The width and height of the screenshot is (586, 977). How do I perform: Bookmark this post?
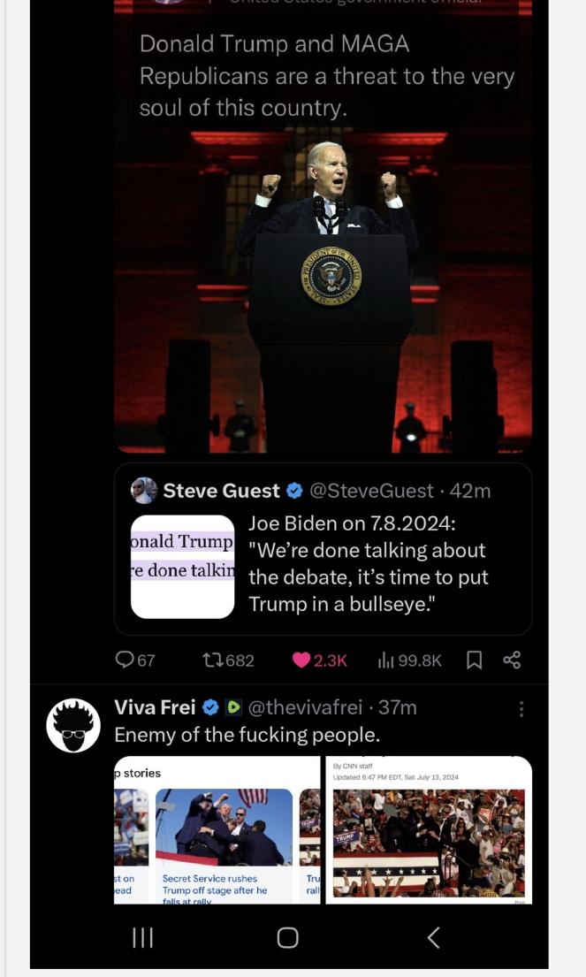coord(474,660)
